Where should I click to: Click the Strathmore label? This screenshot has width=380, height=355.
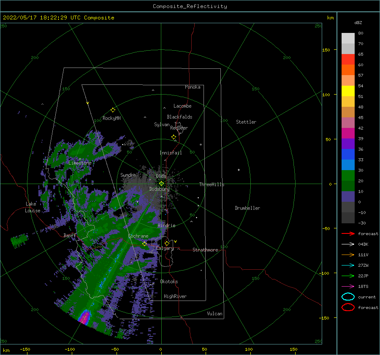pos(205,250)
